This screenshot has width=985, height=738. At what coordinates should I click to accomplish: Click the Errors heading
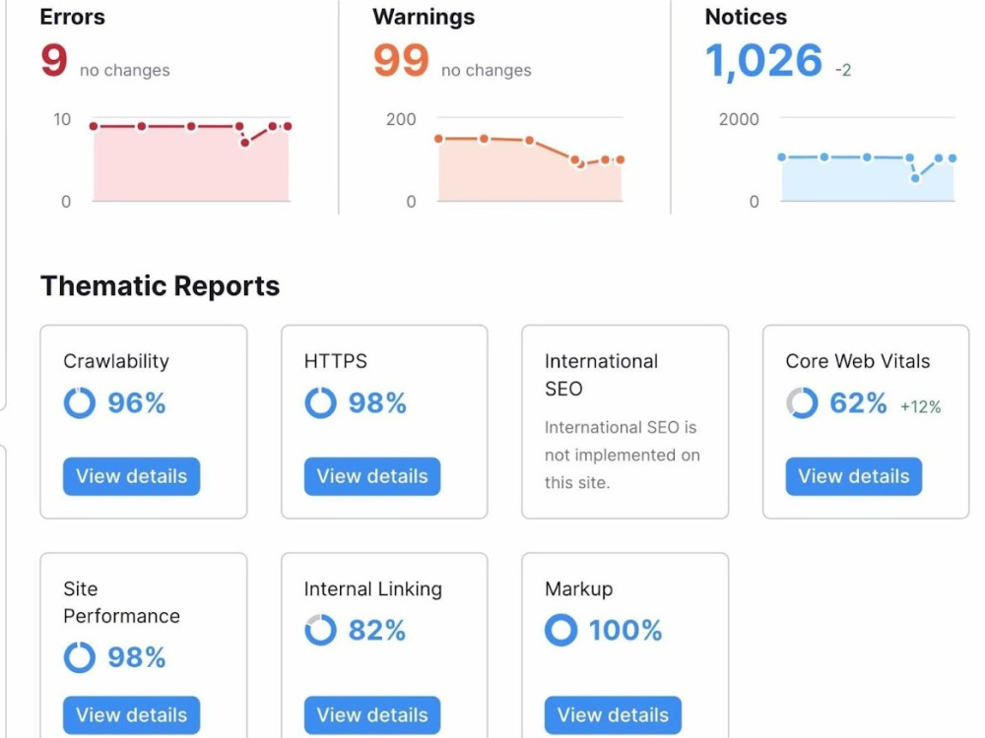pos(72,17)
